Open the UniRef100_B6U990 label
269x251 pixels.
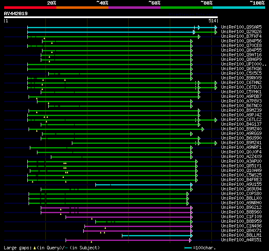coord(241,138)
